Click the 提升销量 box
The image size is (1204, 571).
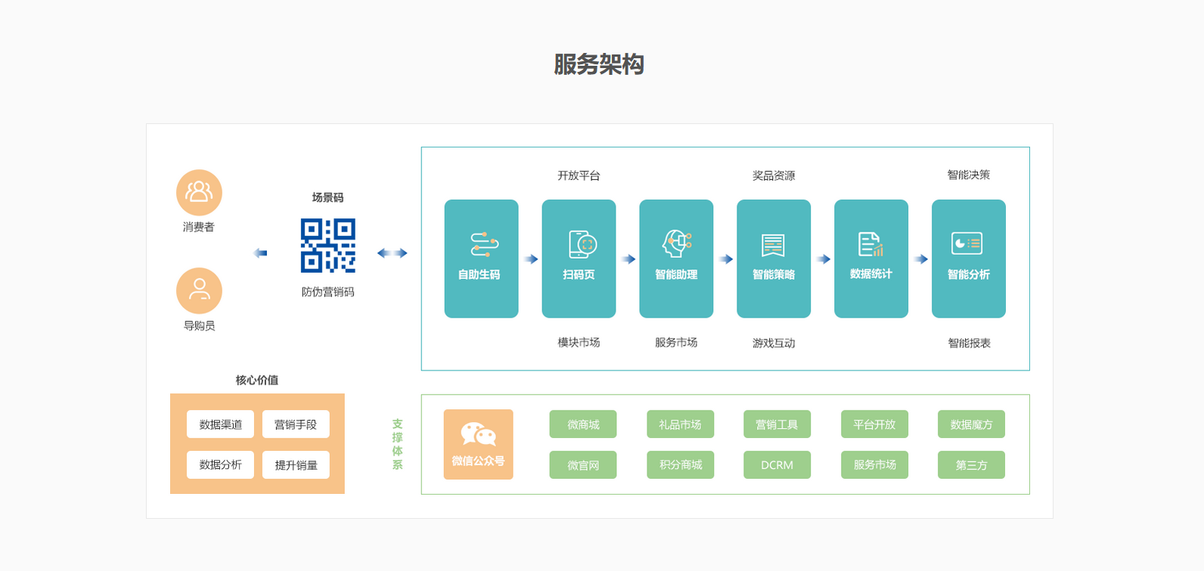tap(296, 465)
